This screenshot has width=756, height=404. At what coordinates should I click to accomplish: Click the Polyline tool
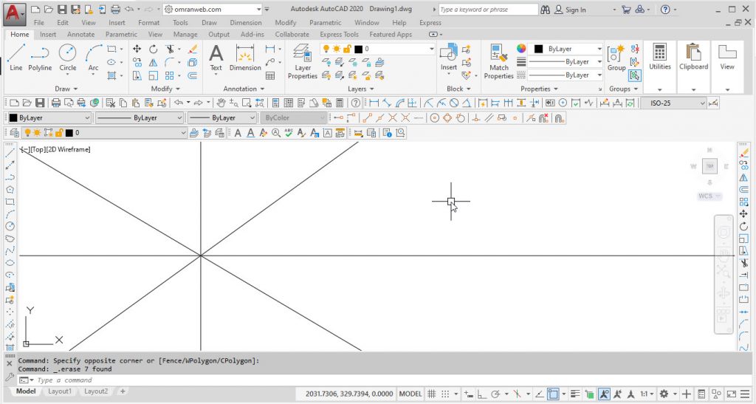click(x=40, y=57)
